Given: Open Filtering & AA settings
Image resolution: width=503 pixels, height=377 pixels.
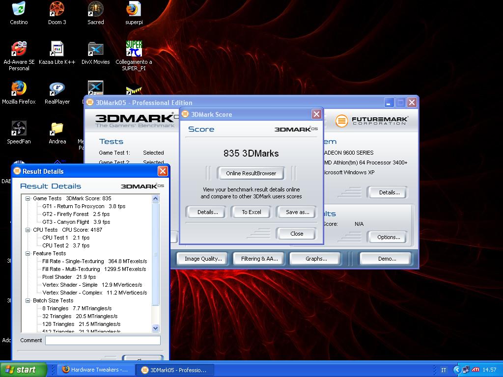Looking at the screenshot, I should pyautogui.click(x=259, y=259).
